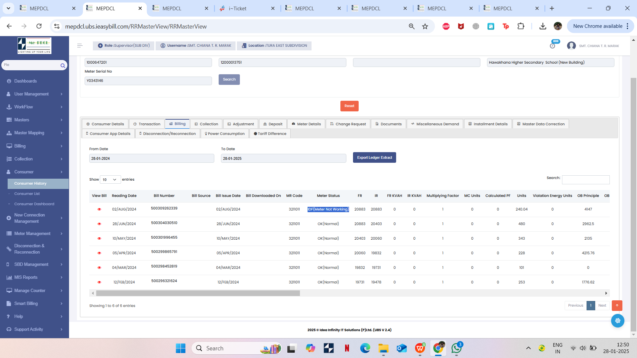637x358 pixels.
Task: Open site information icon in address bar
Action: tap(57, 27)
